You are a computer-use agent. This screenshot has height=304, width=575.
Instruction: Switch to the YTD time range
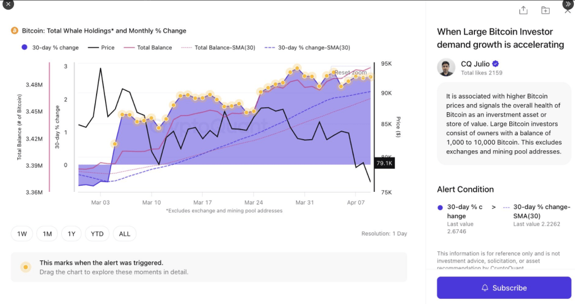[x=97, y=234]
